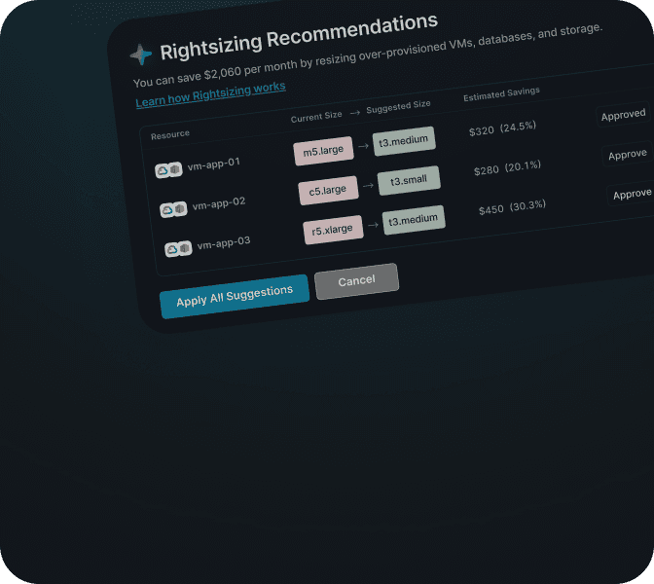Click the cloud icon for vm-app-03
This screenshot has height=584, width=654.
[x=172, y=249]
